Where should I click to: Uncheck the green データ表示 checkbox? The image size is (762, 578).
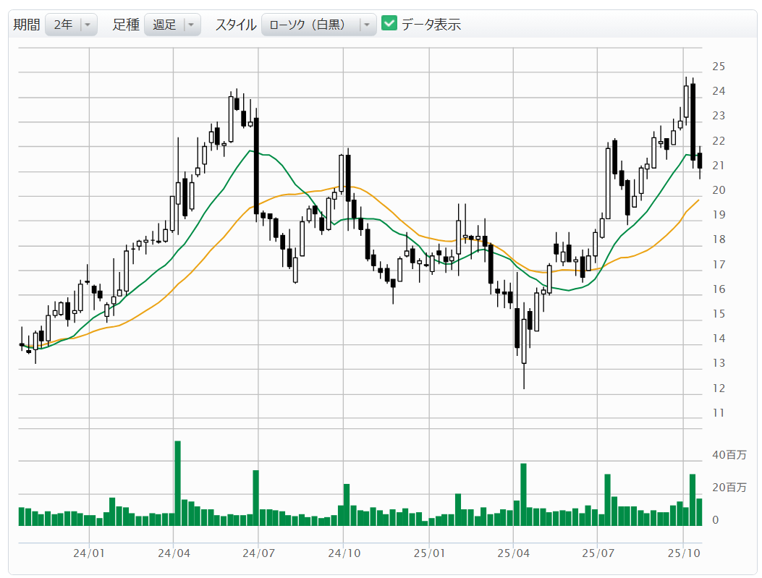click(389, 24)
